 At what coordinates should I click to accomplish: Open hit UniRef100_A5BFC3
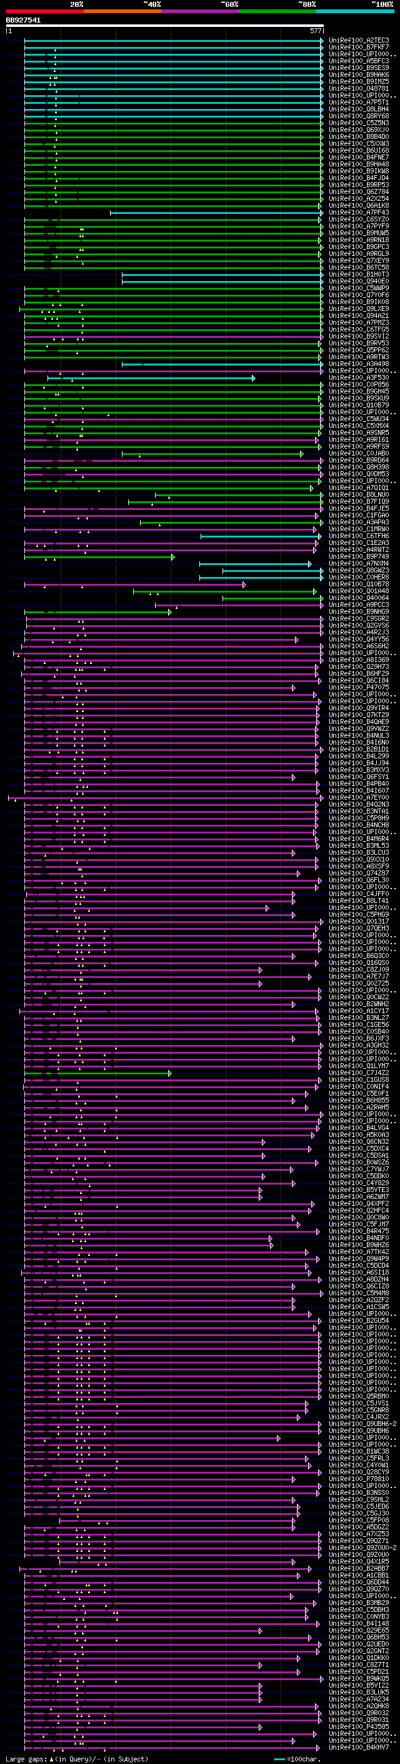click(359, 61)
